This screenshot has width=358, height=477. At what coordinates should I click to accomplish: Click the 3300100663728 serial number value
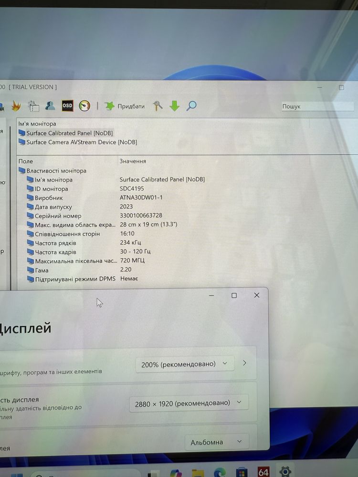click(141, 216)
